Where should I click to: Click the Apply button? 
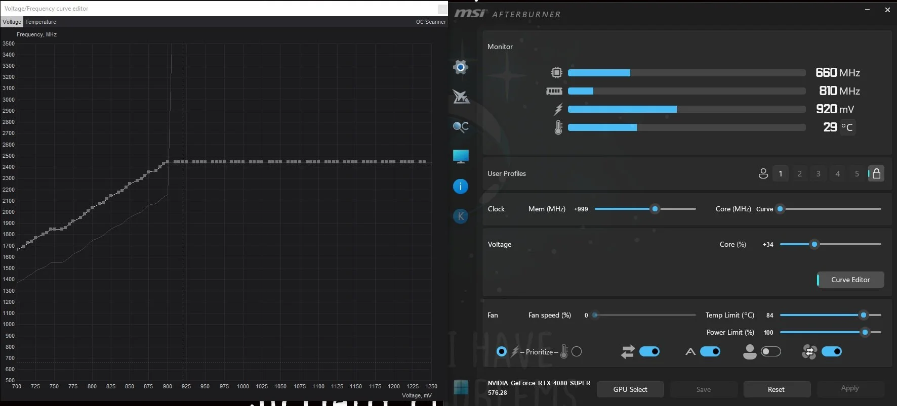click(850, 388)
